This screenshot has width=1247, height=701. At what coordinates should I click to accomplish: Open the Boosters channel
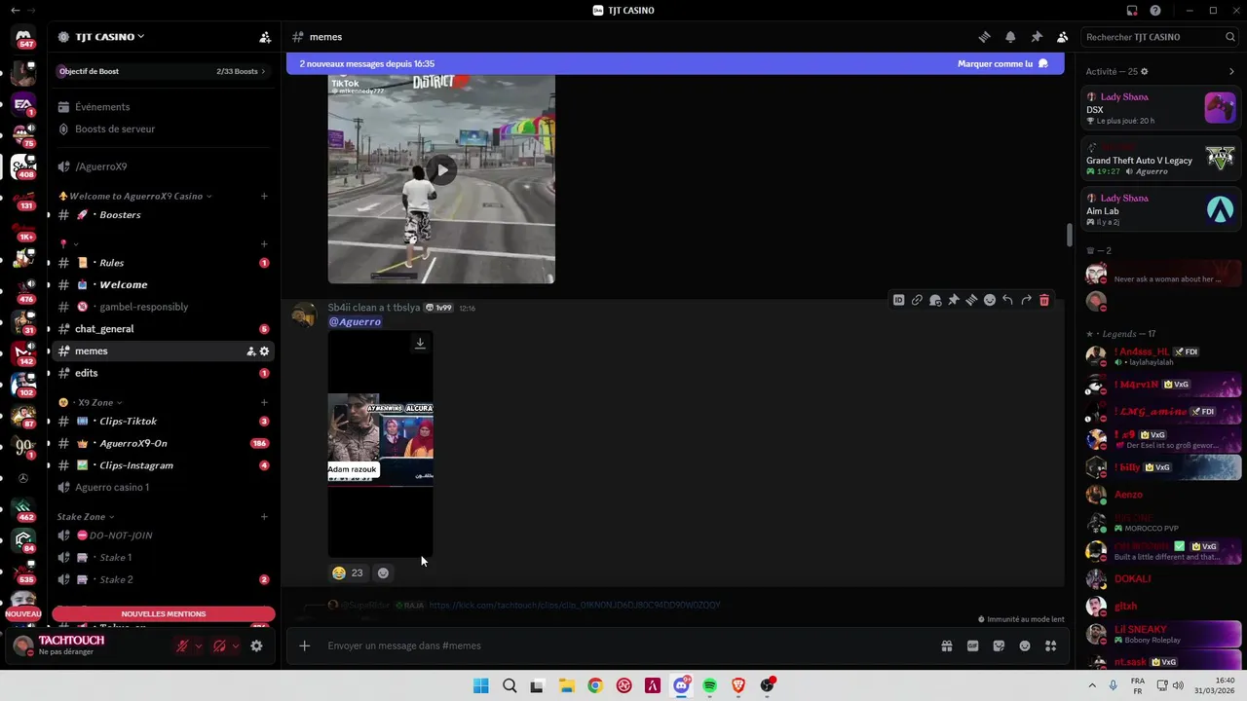click(162, 214)
